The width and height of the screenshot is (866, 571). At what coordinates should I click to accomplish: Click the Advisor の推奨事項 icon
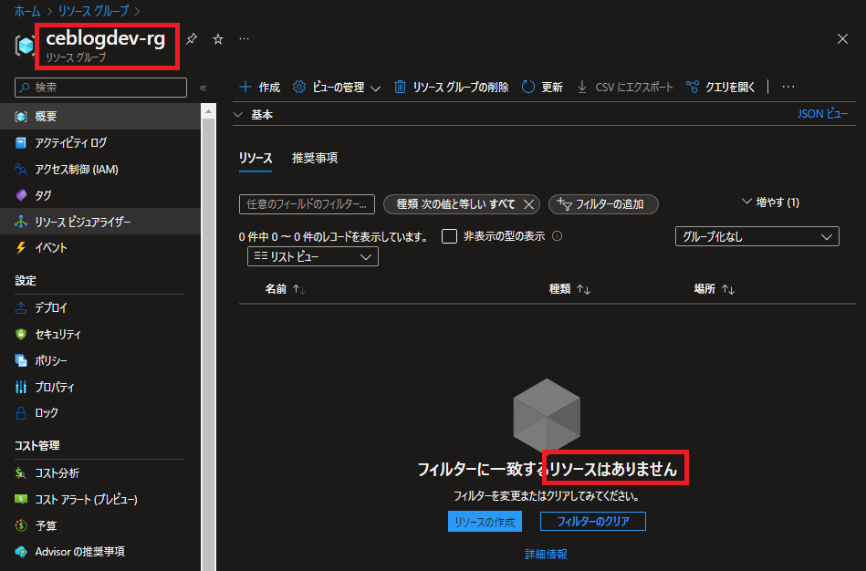click(x=21, y=552)
